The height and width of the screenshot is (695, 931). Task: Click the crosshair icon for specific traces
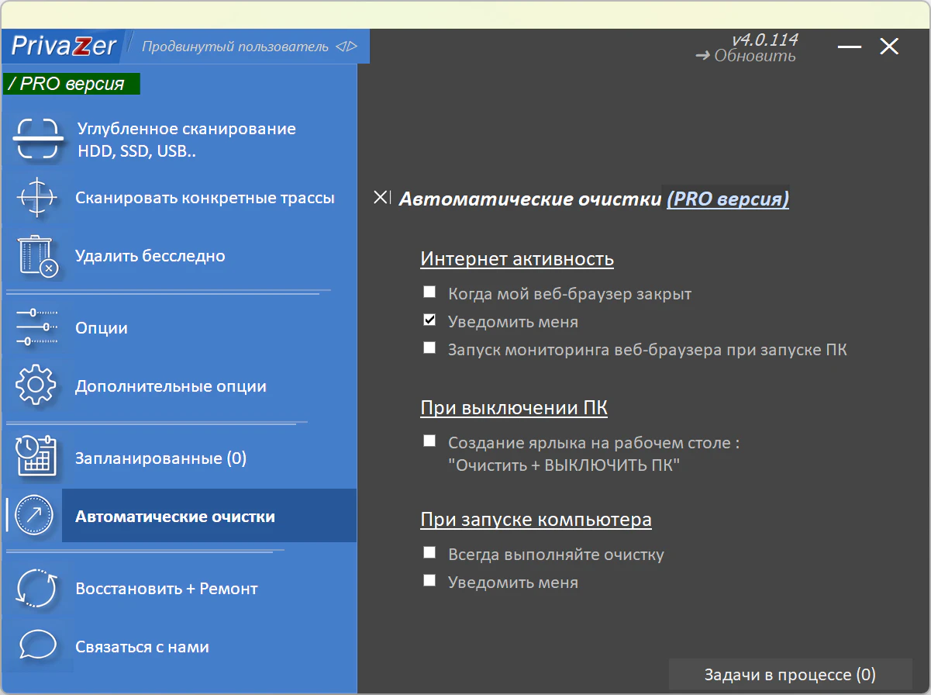pos(36,198)
